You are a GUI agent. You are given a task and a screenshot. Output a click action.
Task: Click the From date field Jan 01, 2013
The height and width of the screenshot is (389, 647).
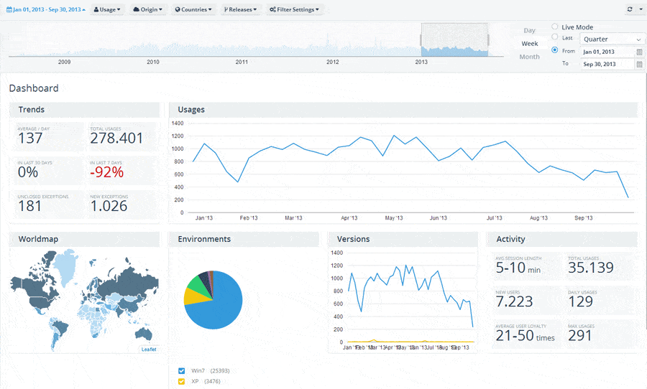click(607, 52)
